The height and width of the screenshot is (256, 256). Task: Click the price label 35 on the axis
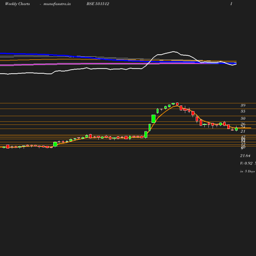243,111
